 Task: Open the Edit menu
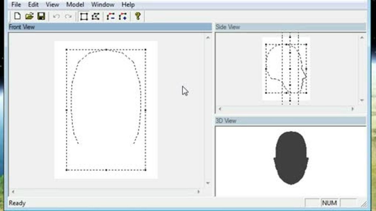33,5
